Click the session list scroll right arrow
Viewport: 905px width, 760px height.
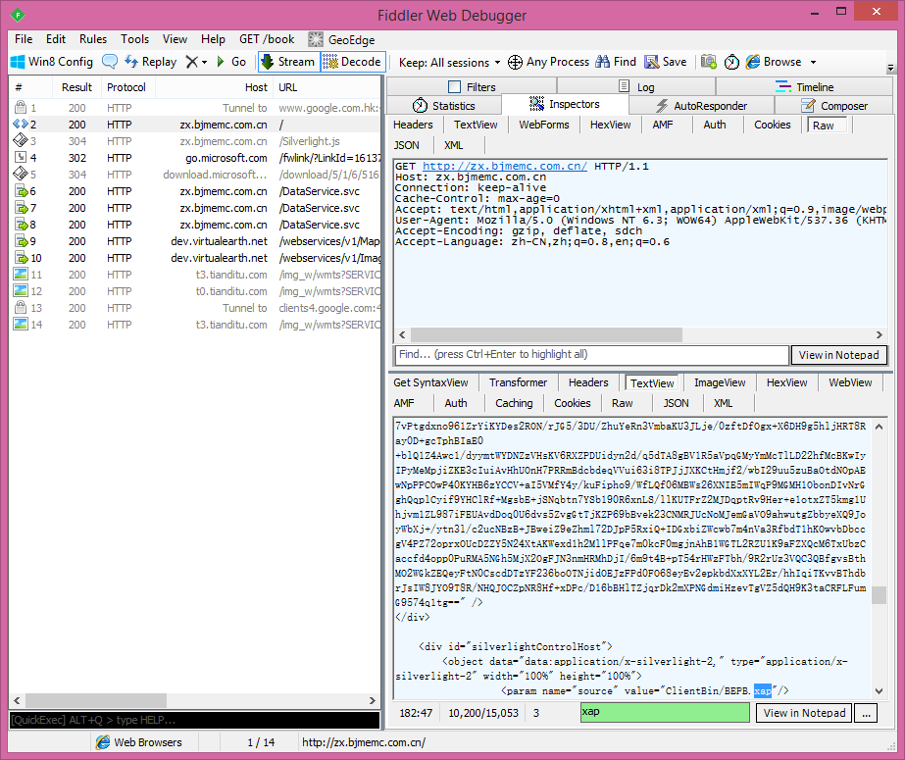coord(373,700)
